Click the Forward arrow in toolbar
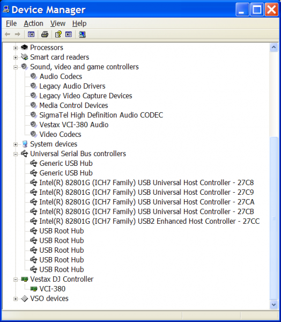 point(18,34)
